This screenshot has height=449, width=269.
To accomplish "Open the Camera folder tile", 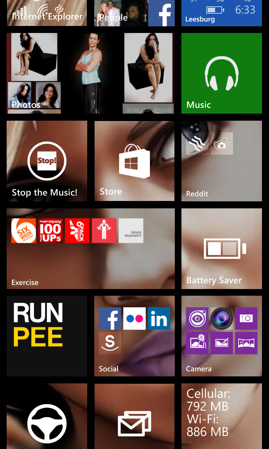I will point(222,336).
